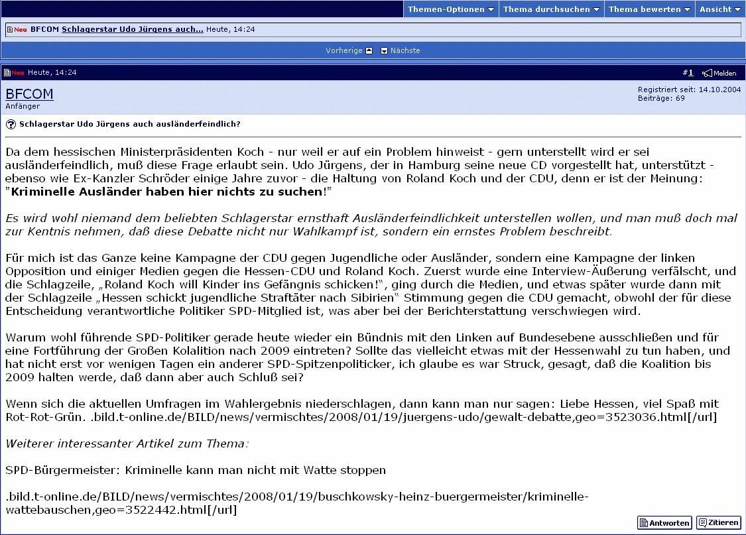Click the megaphone icon next to Melden
746x535 pixels.
(707, 73)
